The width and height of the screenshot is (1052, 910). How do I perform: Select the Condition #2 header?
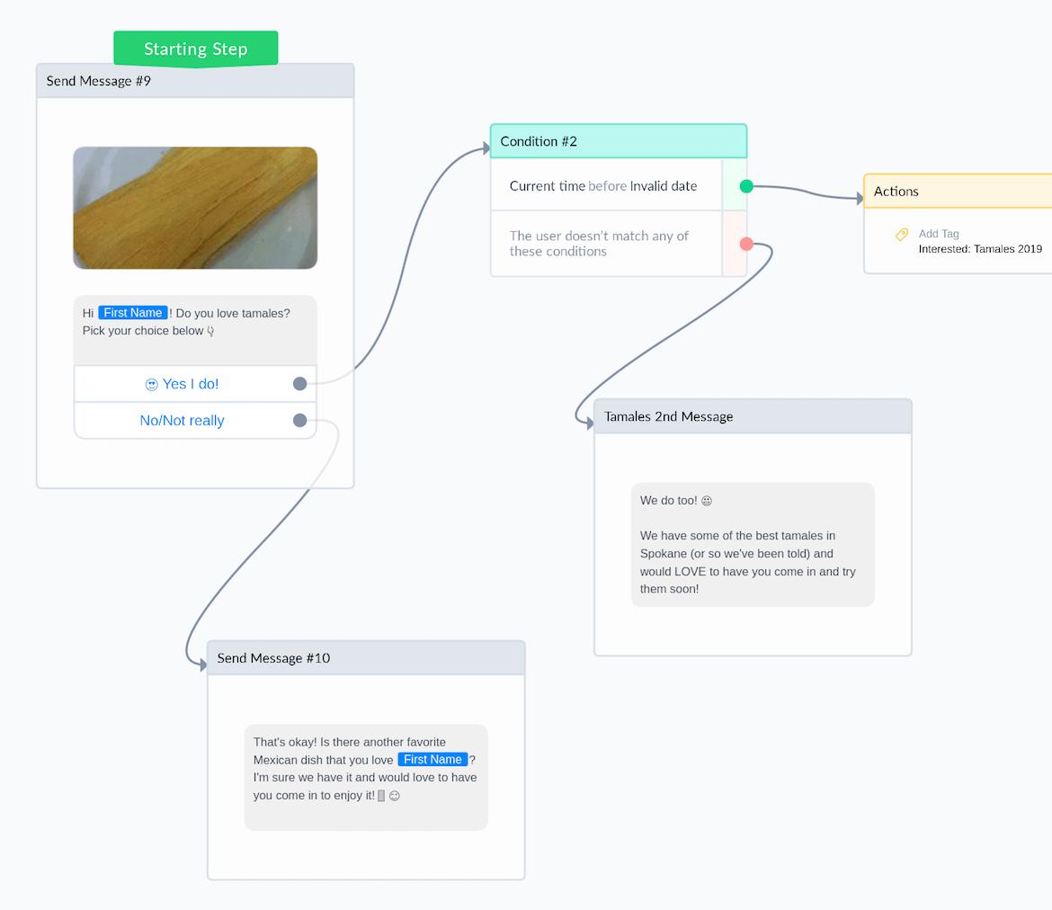coord(619,141)
